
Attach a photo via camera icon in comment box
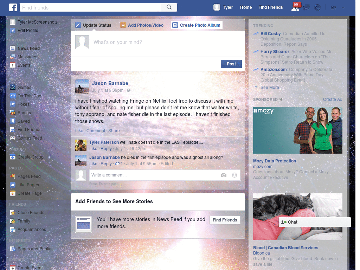[224, 175]
